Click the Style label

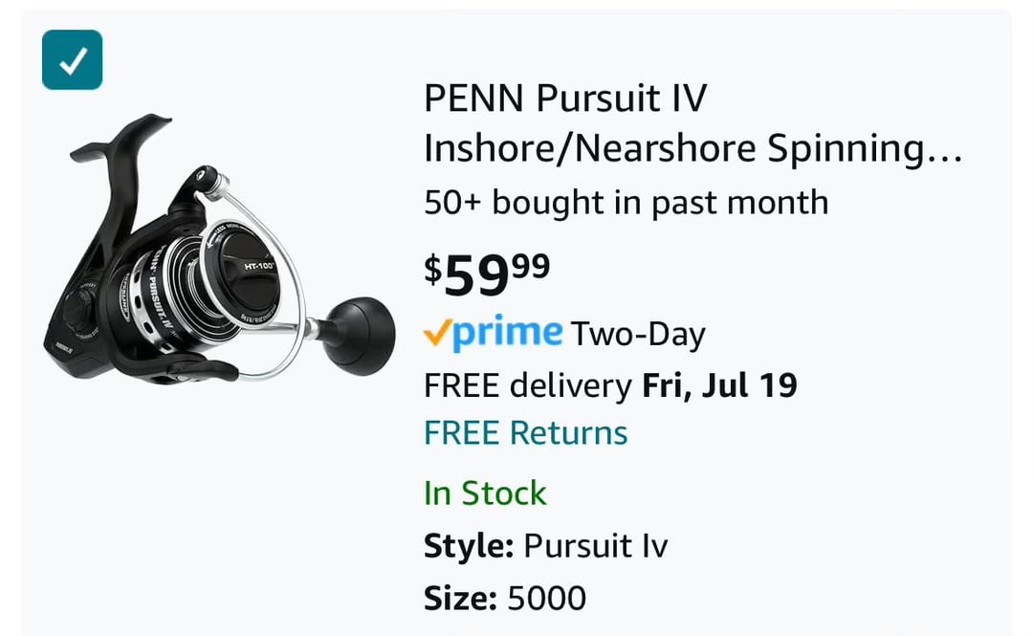click(469, 547)
